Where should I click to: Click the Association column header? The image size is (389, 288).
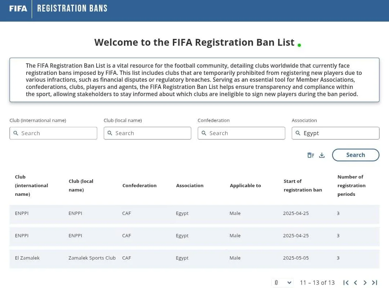(x=190, y=185)
